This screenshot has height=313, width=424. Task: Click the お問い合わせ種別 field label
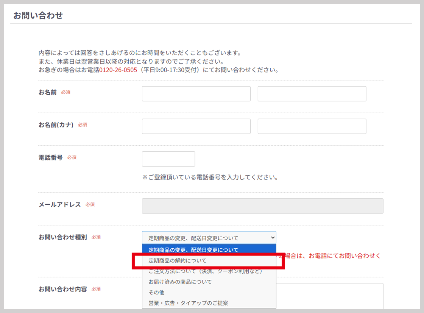point(62,237)
